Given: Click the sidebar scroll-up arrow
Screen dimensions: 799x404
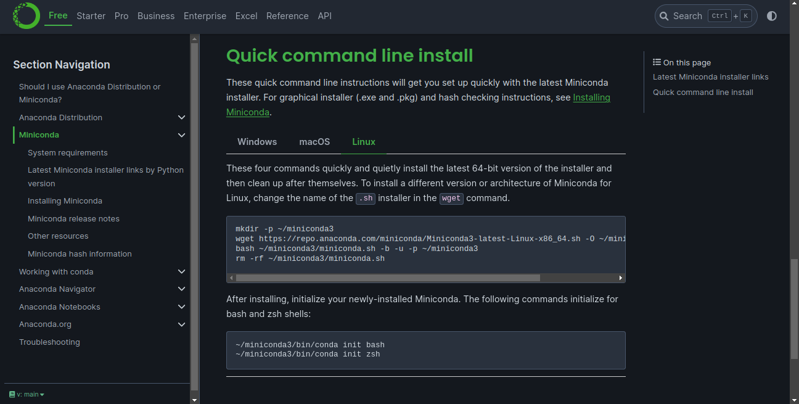Looking at the screenshot, I should point(195,38).
